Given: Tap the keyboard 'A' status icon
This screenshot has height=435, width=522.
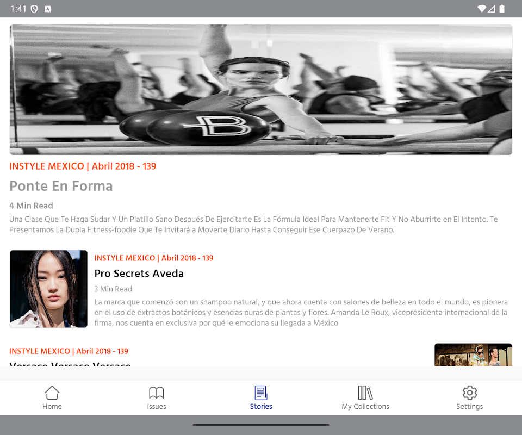Looking at the screenshot, I should pos(48,9).
